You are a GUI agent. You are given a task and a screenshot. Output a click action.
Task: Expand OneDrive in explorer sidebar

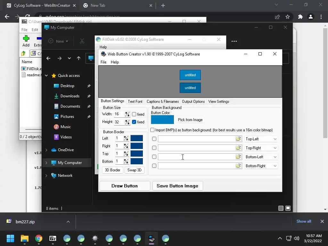(46, 150)
